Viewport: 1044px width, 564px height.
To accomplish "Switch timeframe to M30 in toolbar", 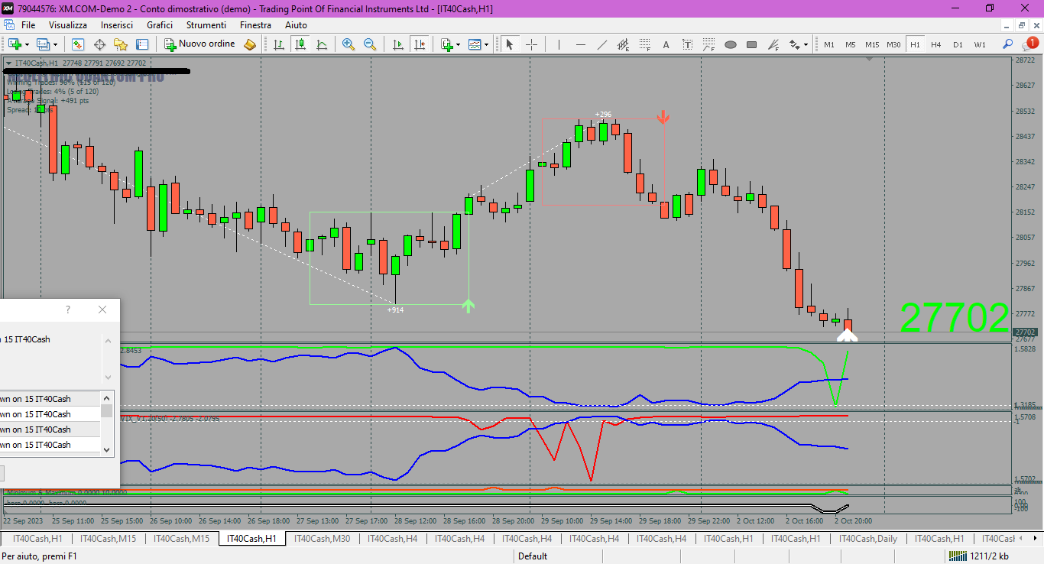I will [x=893, y=44].
